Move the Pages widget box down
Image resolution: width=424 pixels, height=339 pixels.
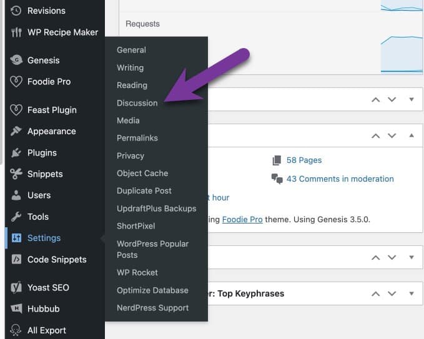pos(392,135)
